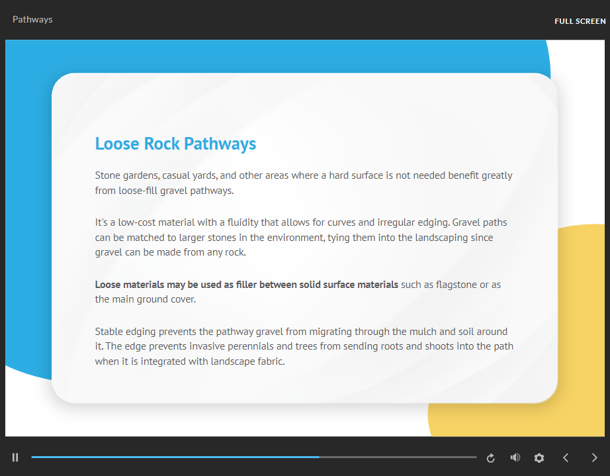Image resolution: width=610 pixels, height=476 pixels.
Task: Pause the slide playback
Action: tap(15, 457)
